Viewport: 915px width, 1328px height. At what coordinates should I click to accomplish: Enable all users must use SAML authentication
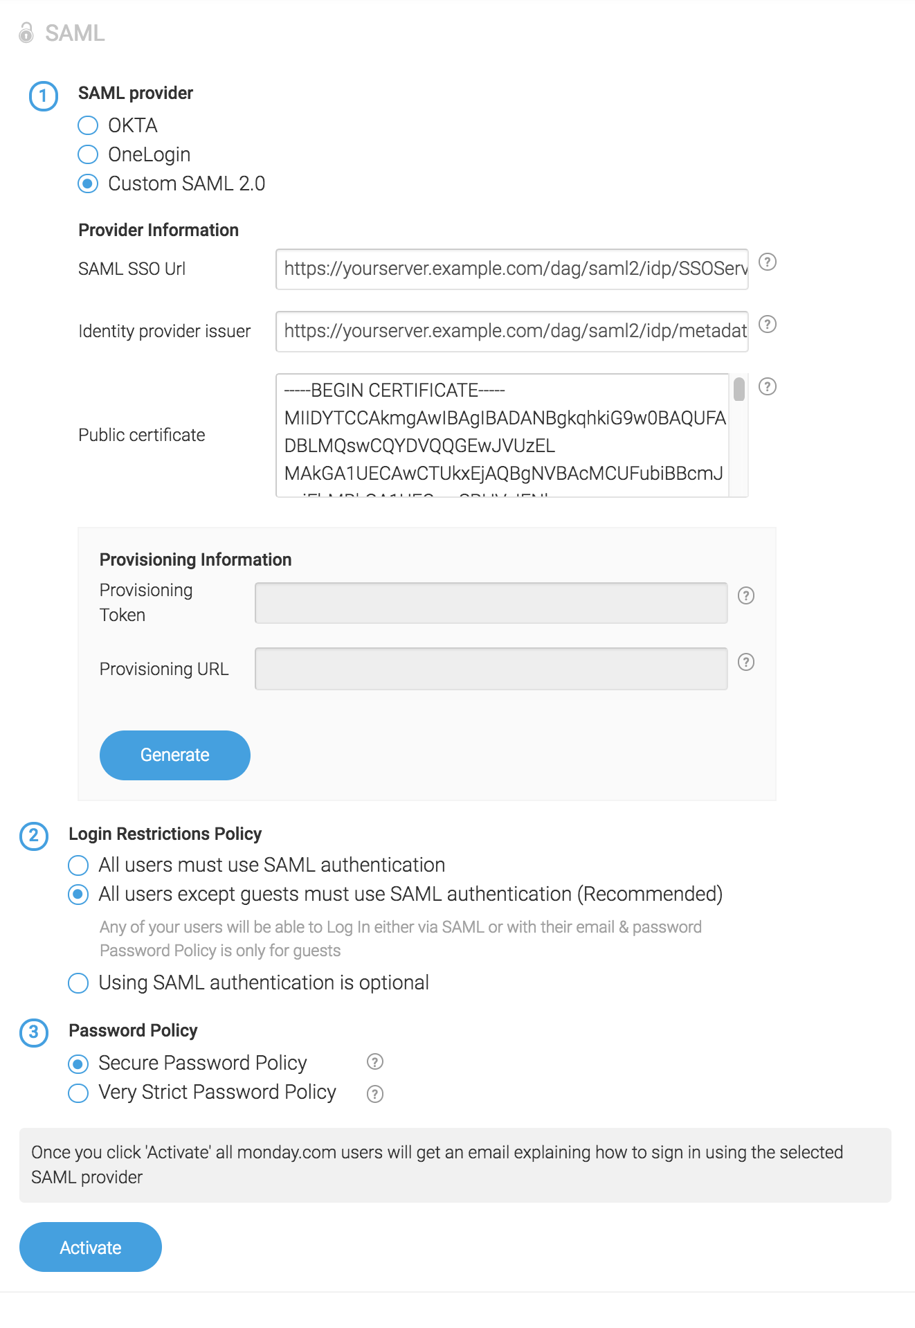pyautogui.click(x=78, y=865)
